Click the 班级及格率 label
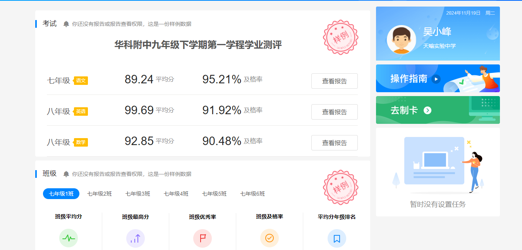Screen dimensions: 522x250 pyautogui.click(x=270, y=216)
